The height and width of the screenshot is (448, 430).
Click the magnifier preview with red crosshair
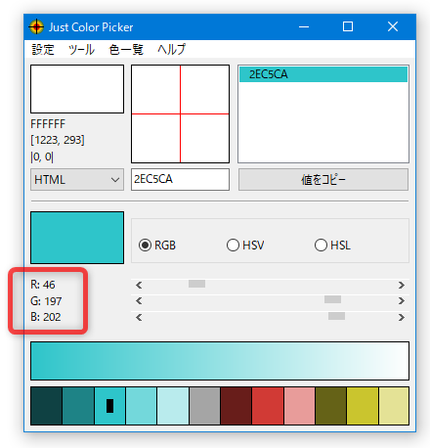point(180,113)
